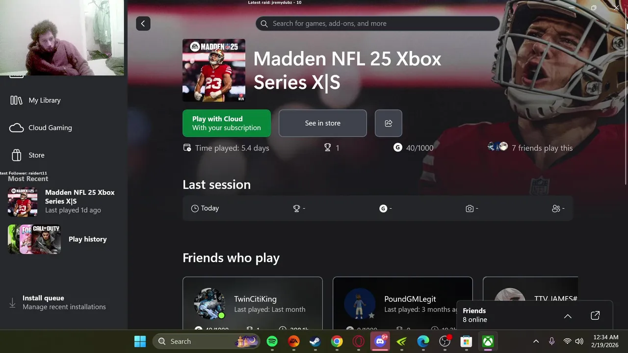Click Last session people icon
The height and width of the screenshot is (353, 628).
click(x=556, y=208)
